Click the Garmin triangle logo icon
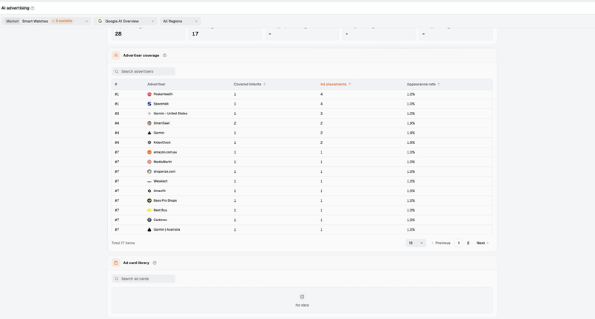This screenshot has width=595, height=319. [x=149, y=133]
